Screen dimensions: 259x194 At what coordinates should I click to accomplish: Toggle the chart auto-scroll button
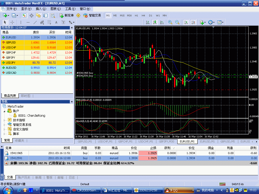click(x=186, y=22)
